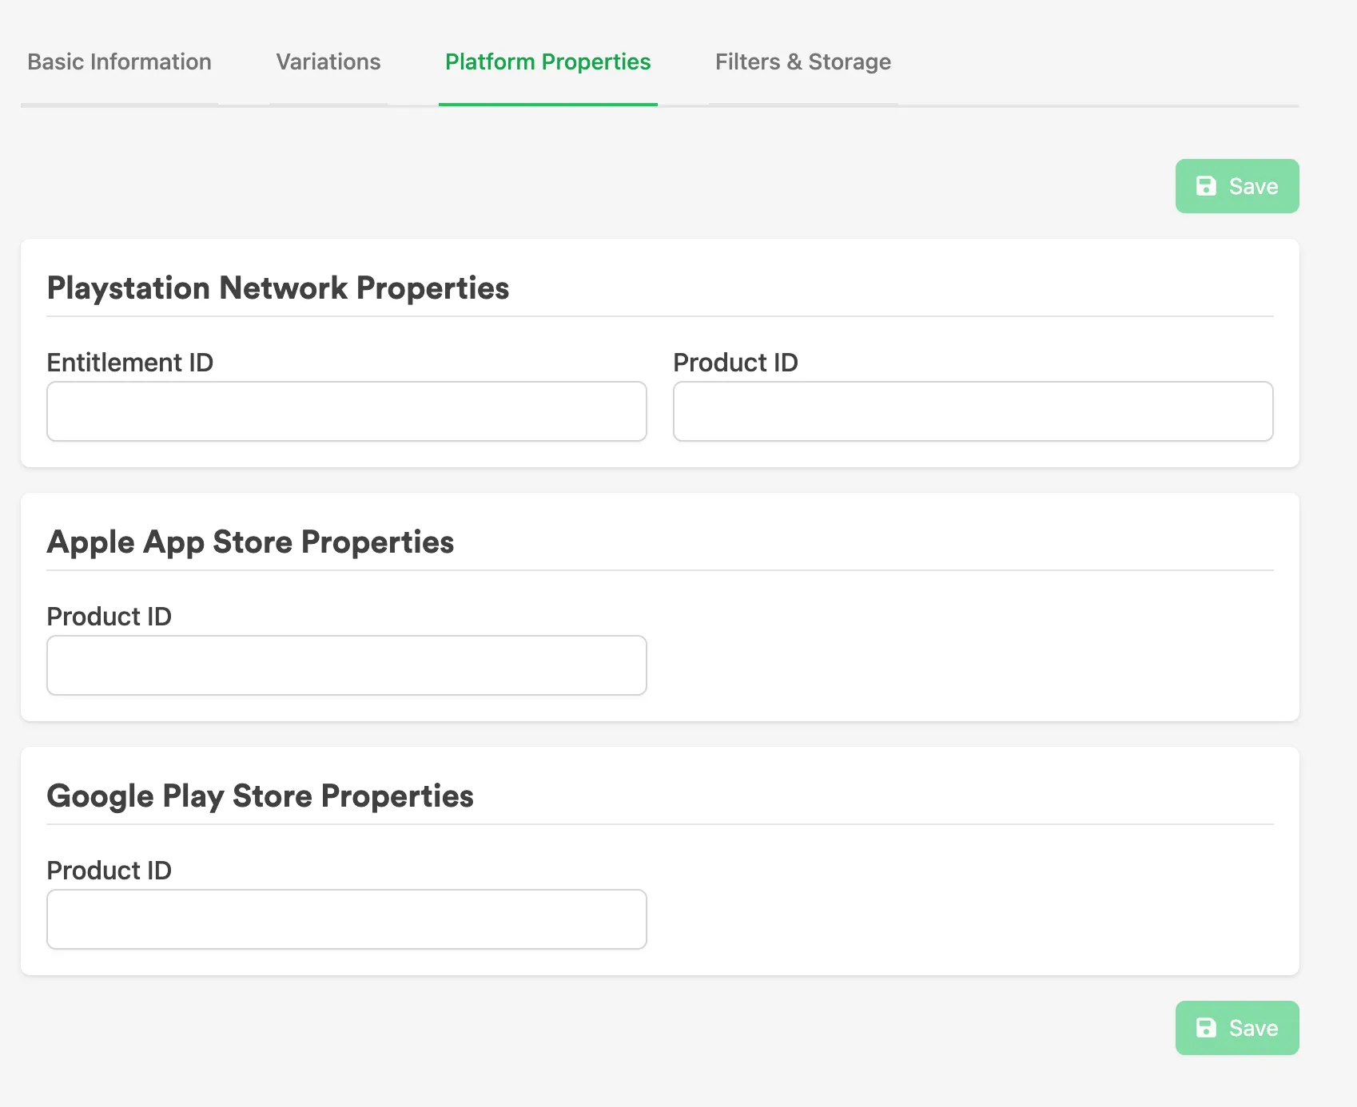The width and height of the screenshot is (1357, 1107).
Task: Focus the Apple App Store Product ID field
Action: 347,665
